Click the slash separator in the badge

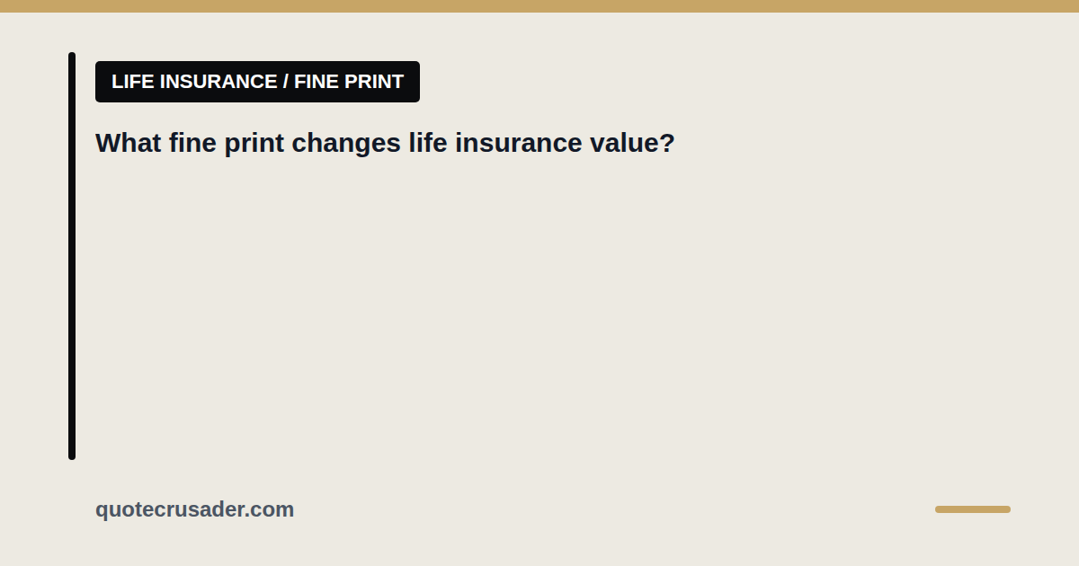click(x=285, y=82)
